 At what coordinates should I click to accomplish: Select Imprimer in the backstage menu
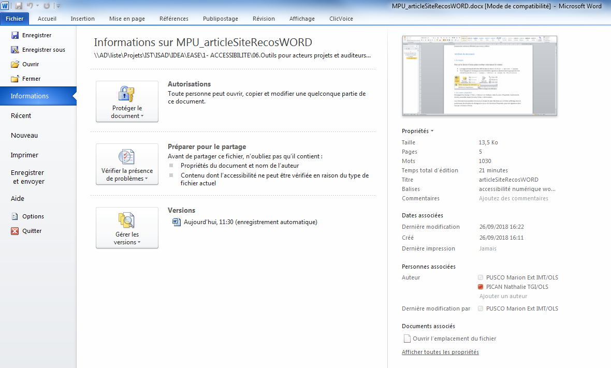tap(24, 155)
